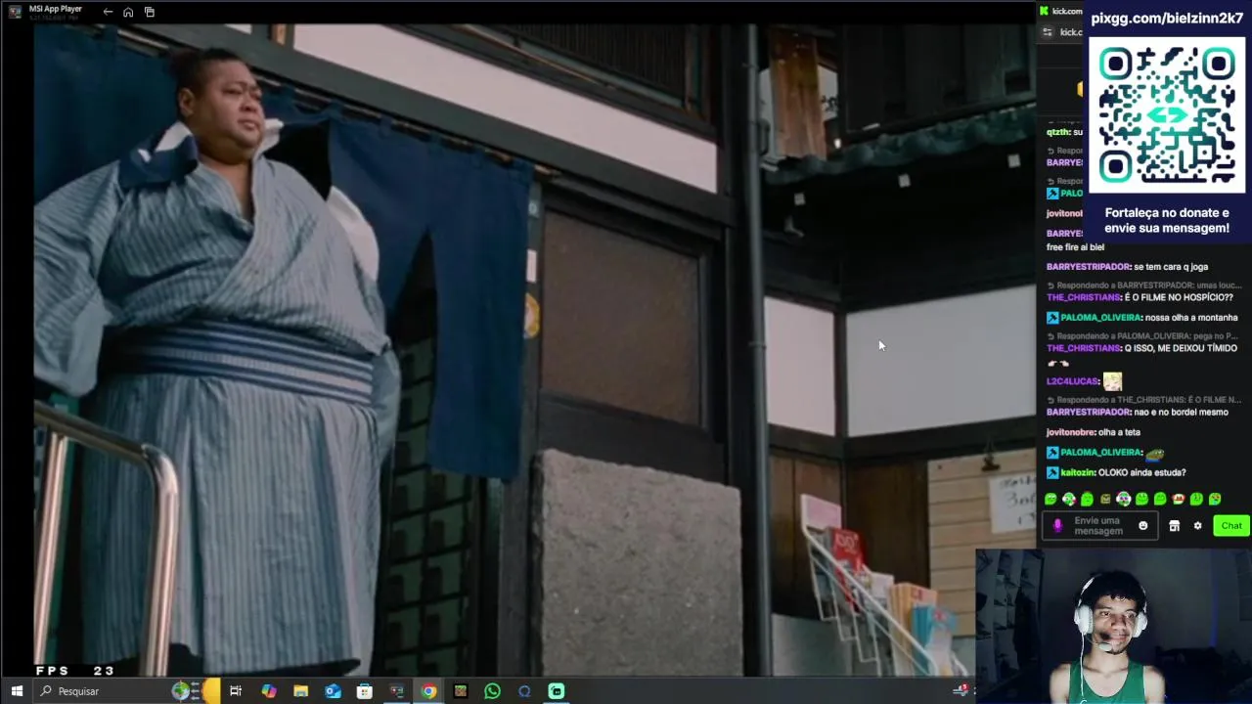This screenshot has height=704, width=1252.
Task: Click the FPS counter text
Action: (x=75, y=671)
